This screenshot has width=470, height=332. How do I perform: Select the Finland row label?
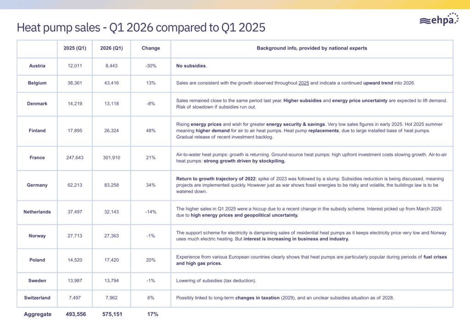pyautogui.click(x=37, y=131)
